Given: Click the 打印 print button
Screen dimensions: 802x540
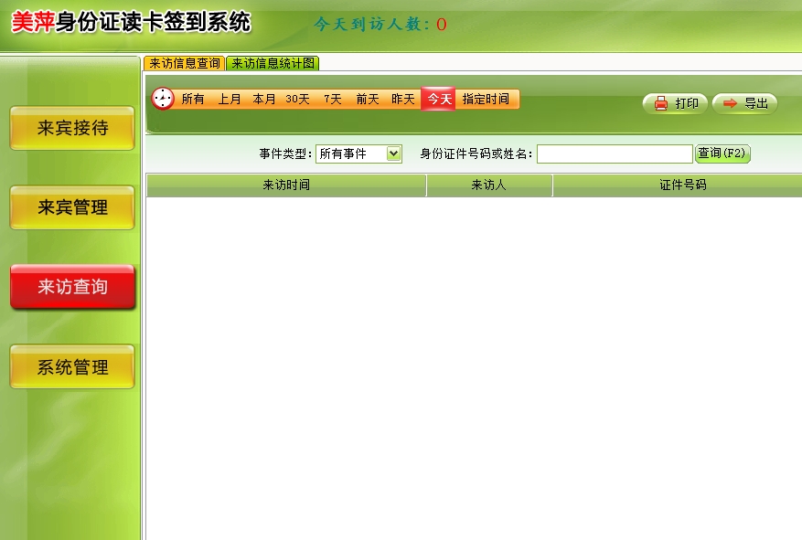Looking at the screenshot, I should pyautogui.click(x=675, y=104).
